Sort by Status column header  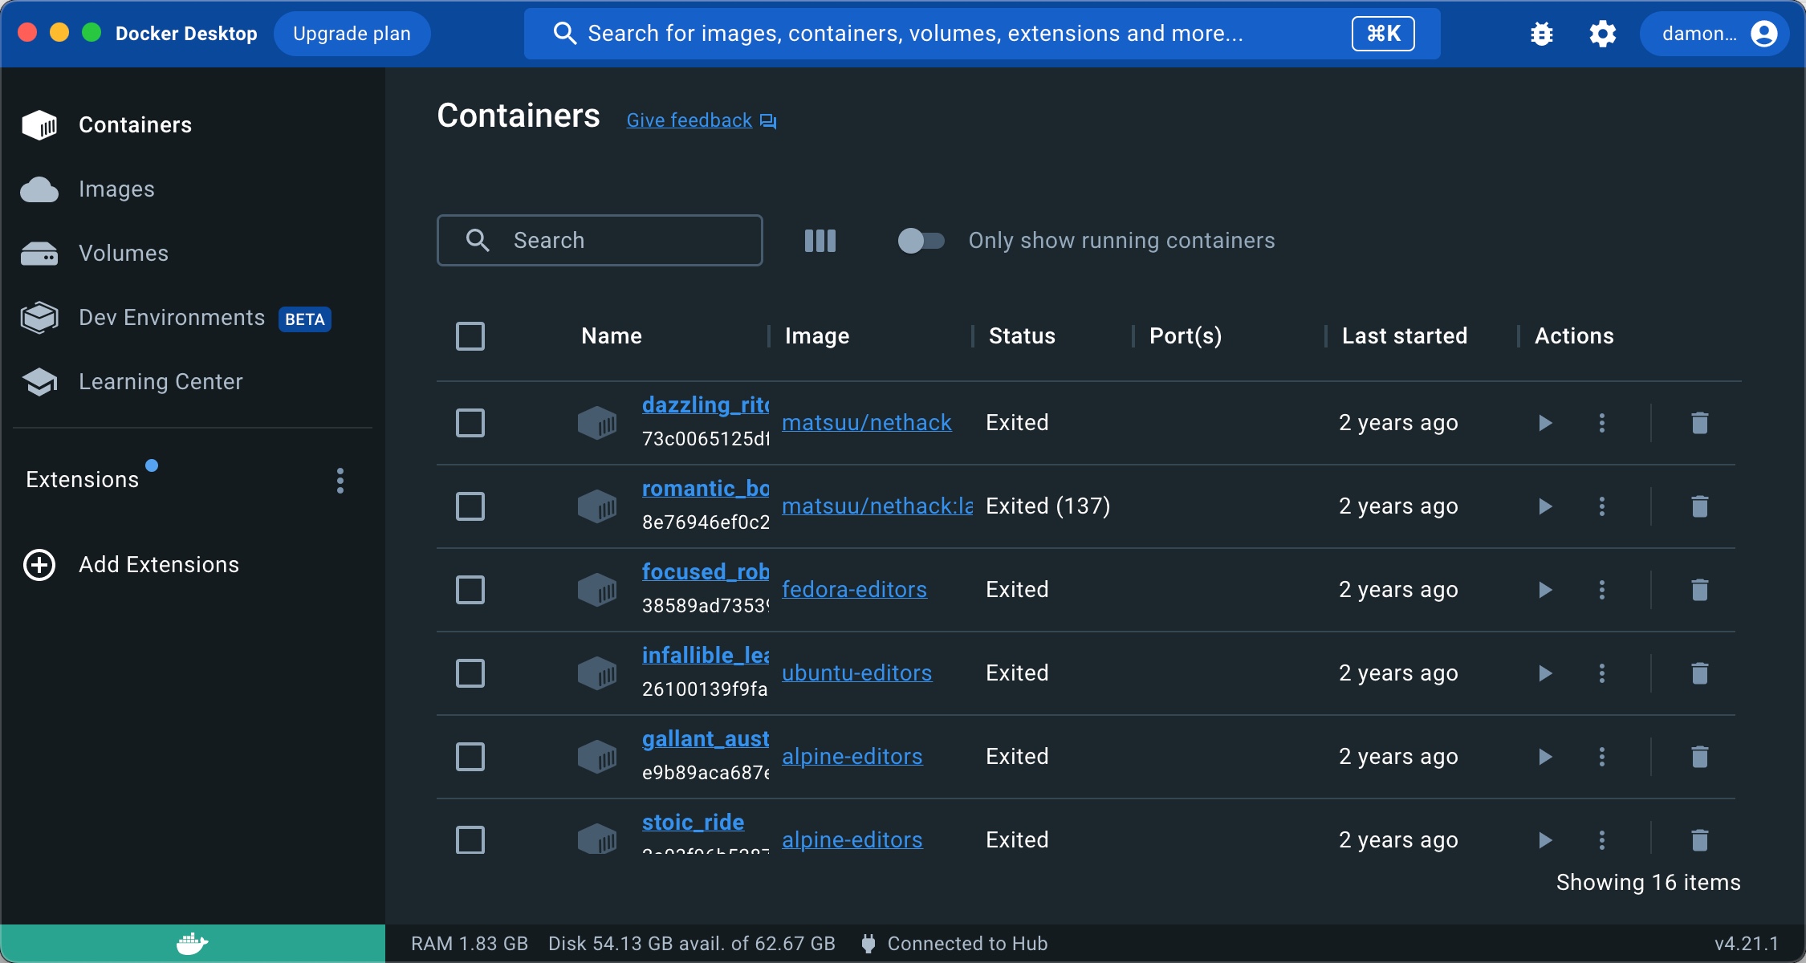pos(1022,336)
